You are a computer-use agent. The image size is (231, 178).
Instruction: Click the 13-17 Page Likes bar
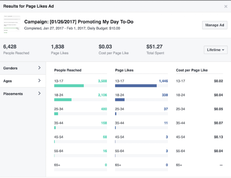(x=136, y=86)
